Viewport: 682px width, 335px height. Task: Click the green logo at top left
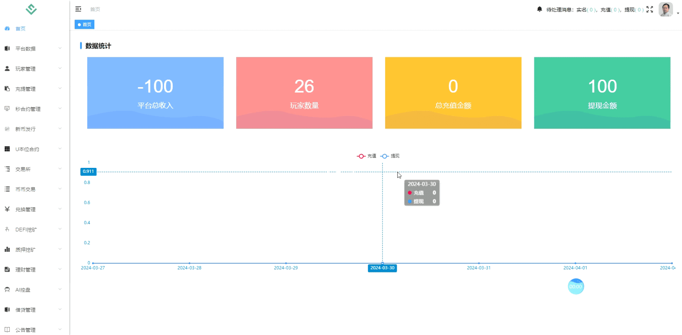(x=31, y=9)
